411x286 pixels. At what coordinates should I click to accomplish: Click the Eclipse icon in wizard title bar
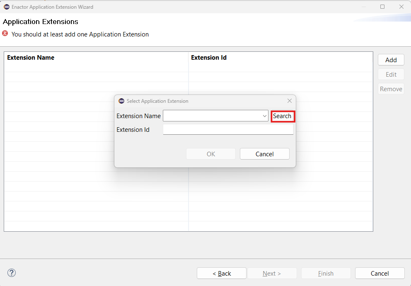coord(7,7)
